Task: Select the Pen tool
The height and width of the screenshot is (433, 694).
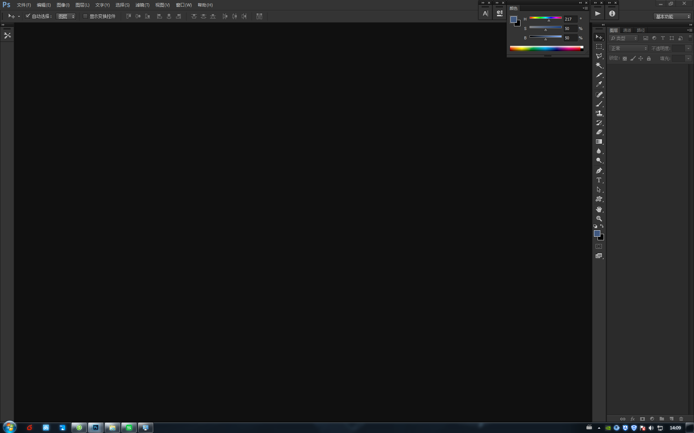Action: tap(599, 170)
